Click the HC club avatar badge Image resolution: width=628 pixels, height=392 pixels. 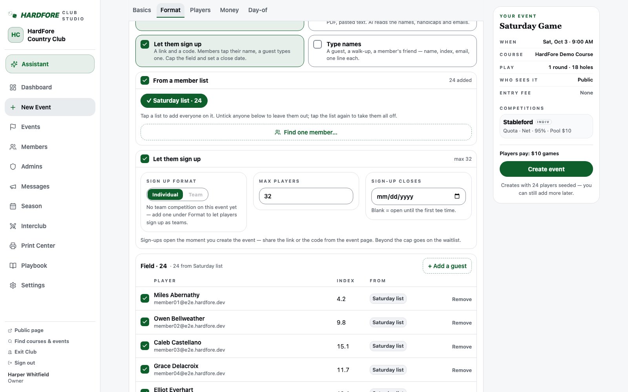tap(16, 35)
